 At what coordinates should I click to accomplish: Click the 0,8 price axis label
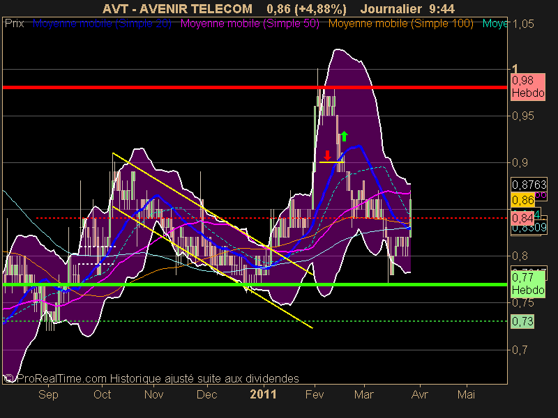click(x=520, y=256)
